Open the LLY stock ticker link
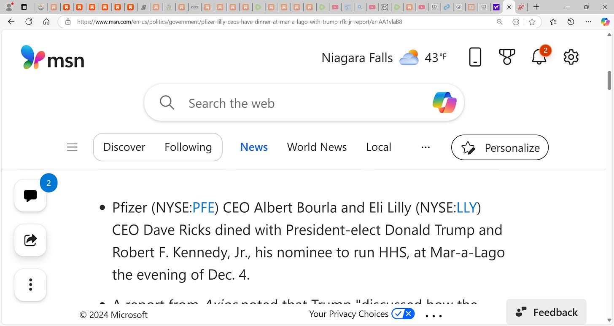Viewport: 614px width, 326px height. [x=466, y=208]
